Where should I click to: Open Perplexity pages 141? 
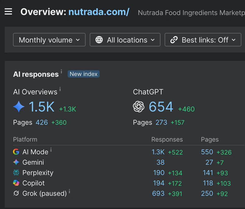[x=208, y=173]
